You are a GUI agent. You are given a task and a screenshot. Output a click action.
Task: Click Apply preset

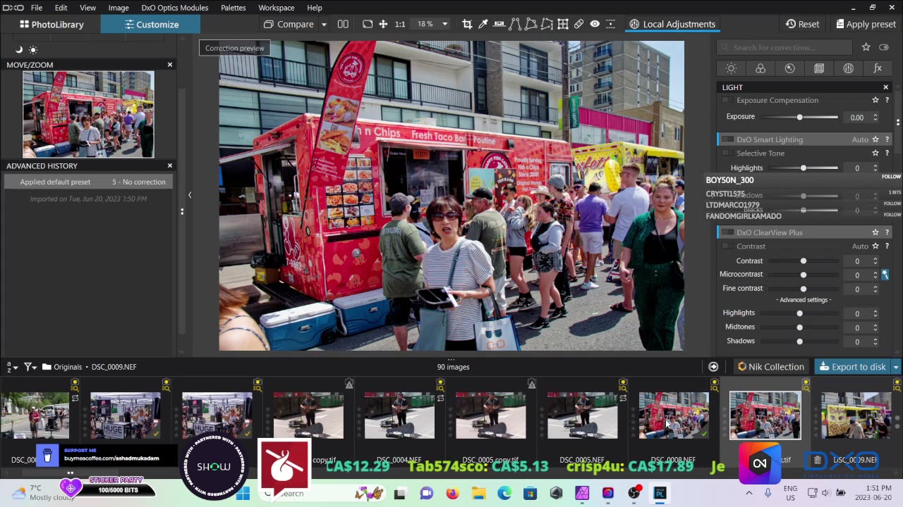(x=866, y=24)
